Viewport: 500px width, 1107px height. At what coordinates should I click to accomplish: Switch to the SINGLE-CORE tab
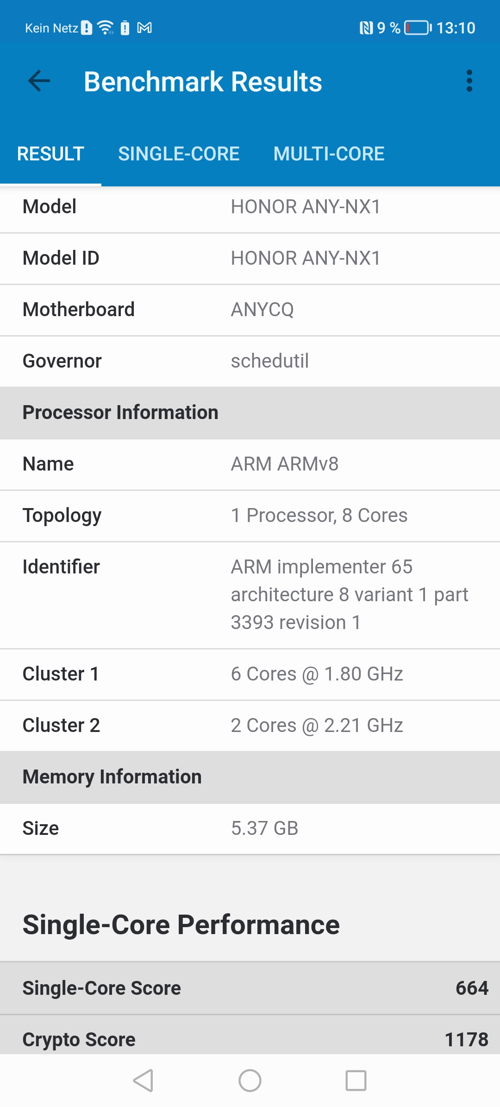click(179, 154)
